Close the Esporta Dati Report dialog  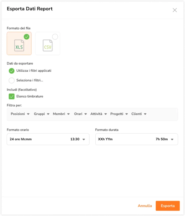175,10
